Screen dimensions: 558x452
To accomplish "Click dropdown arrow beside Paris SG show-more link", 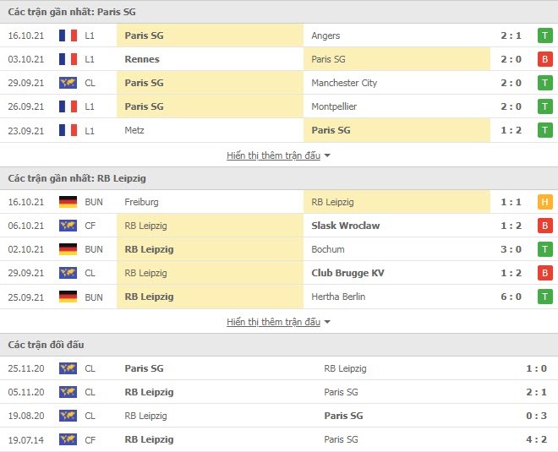I will pos(327,155).
